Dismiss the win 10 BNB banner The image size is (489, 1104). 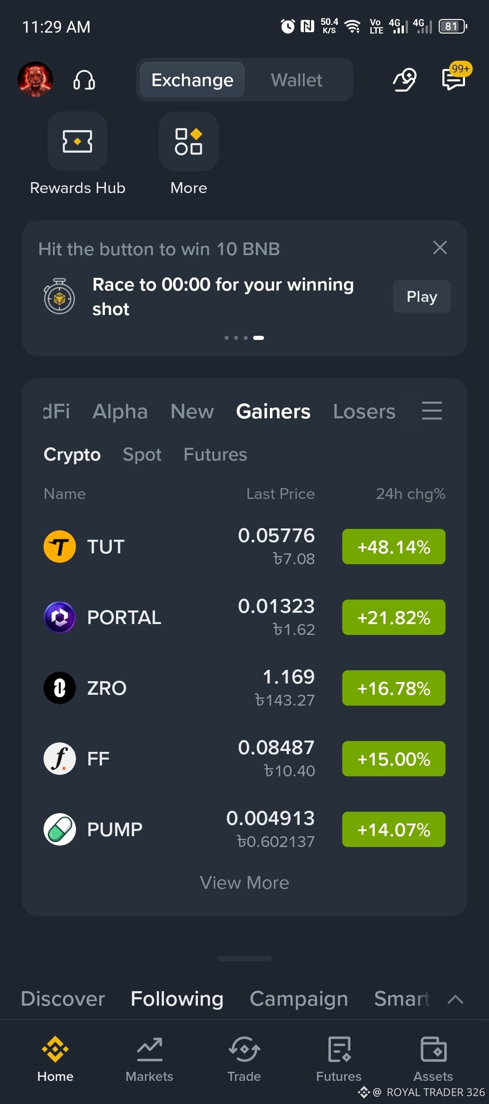[x=440, y=248]
